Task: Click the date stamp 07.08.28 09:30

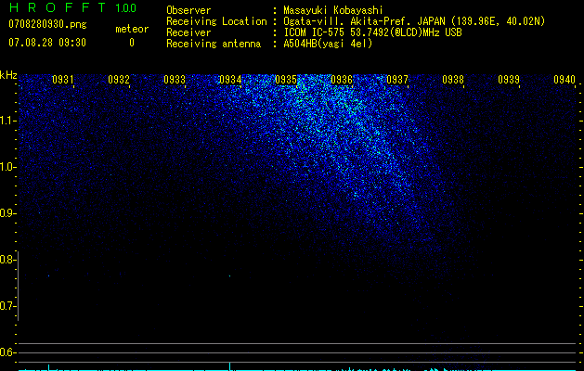Action: tap(47, 43)
